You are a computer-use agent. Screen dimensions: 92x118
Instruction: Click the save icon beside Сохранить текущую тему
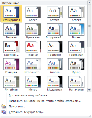tap(4, 112)
